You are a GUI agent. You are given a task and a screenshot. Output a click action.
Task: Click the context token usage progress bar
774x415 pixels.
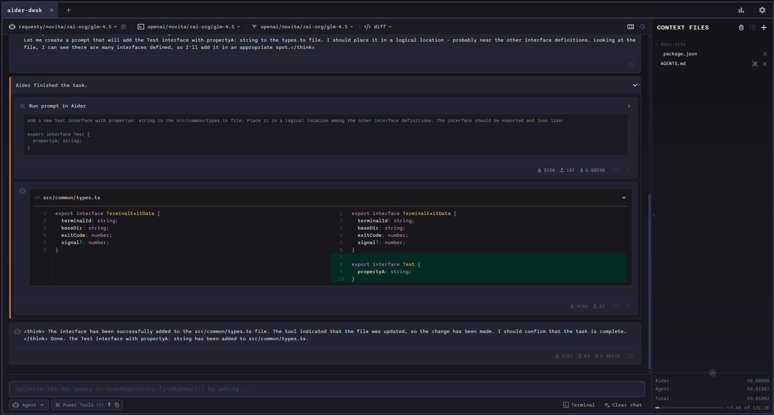click(x=689, y=408)
